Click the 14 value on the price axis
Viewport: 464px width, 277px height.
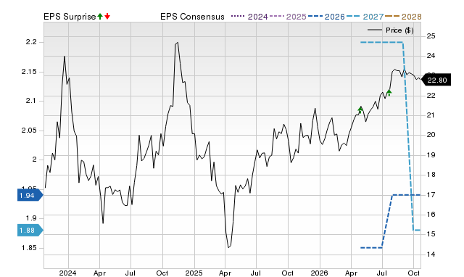(x=431, y=255)
